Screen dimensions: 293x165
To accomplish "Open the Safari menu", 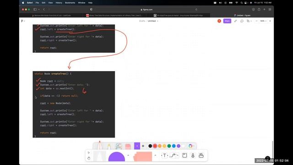I will [x=30, y=3].
